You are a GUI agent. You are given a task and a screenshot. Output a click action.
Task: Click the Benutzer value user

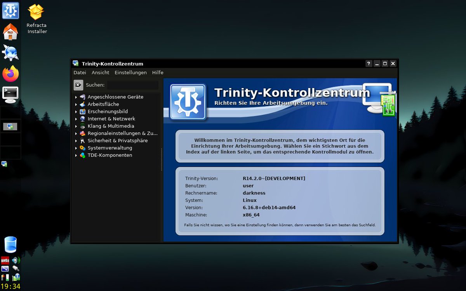248,186
